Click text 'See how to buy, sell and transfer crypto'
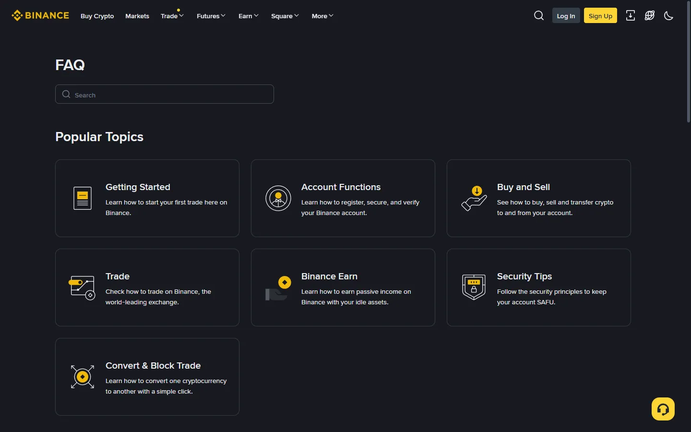 click(x=555, y=203)
